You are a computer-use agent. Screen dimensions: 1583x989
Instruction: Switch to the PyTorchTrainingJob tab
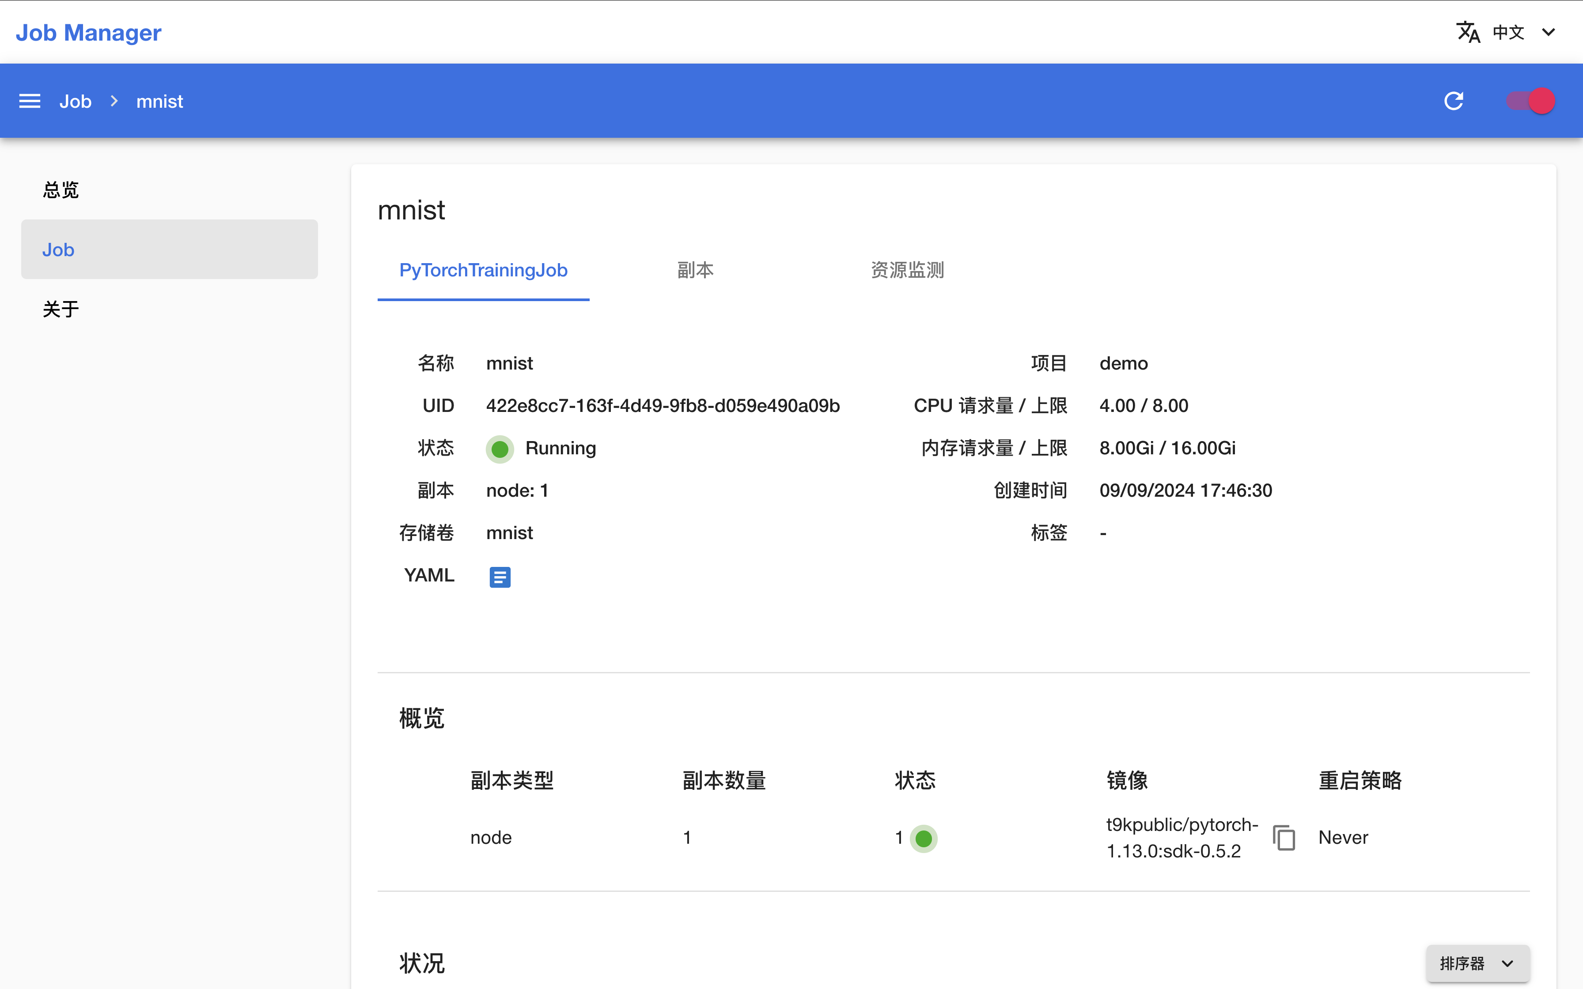tap(483, 270)
